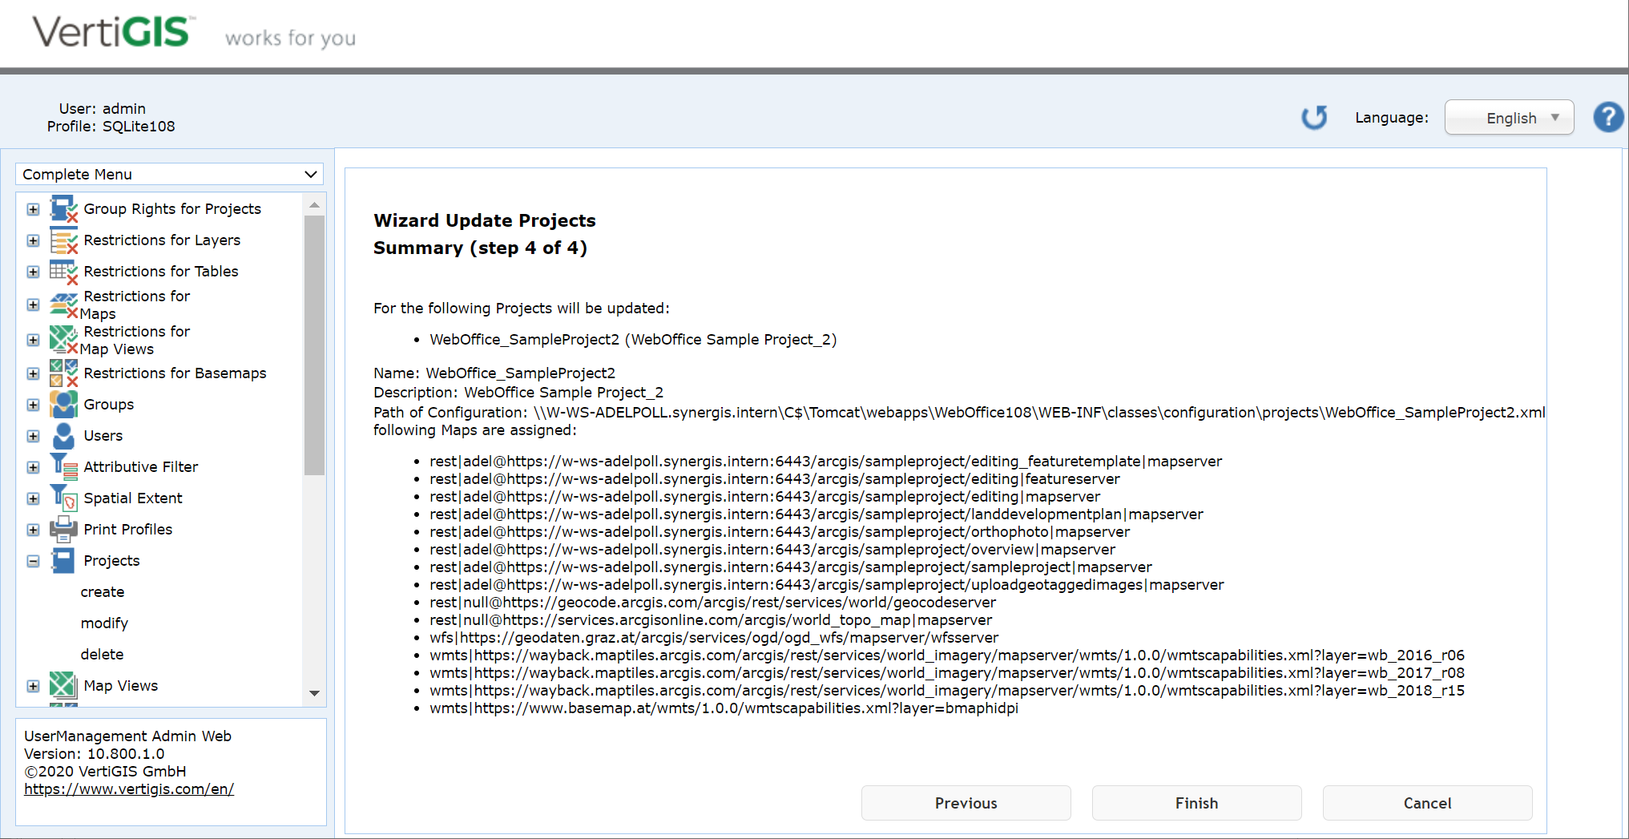The height and width of the screenshot is (839, 1629).
Task: Collapse the Projects tree node
Action: tap(33, 561)
